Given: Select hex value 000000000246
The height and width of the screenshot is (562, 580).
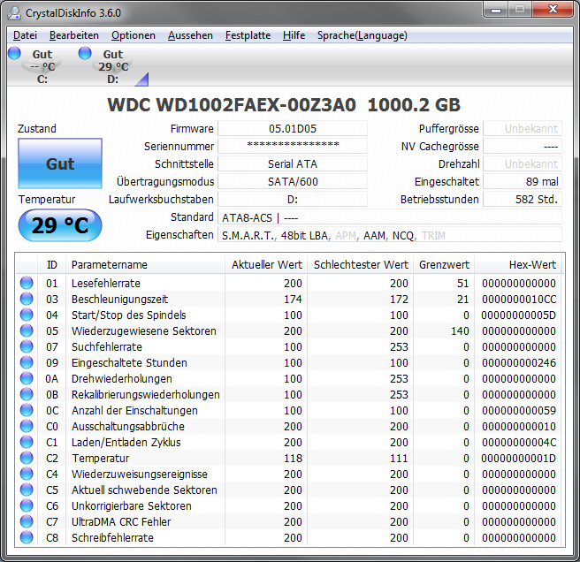Looking at the screenshot, I should tap(519, 362).
